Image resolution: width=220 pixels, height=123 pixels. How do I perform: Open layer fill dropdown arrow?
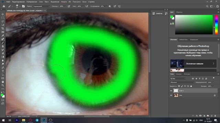(x=213, y=86)
